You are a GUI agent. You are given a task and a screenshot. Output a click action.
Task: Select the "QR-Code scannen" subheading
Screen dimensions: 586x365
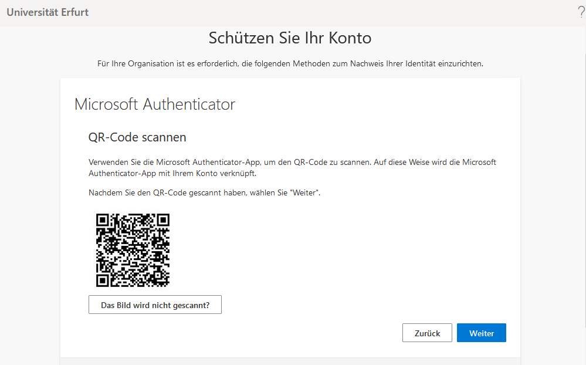pyautogui.click(x=137, y=137)
